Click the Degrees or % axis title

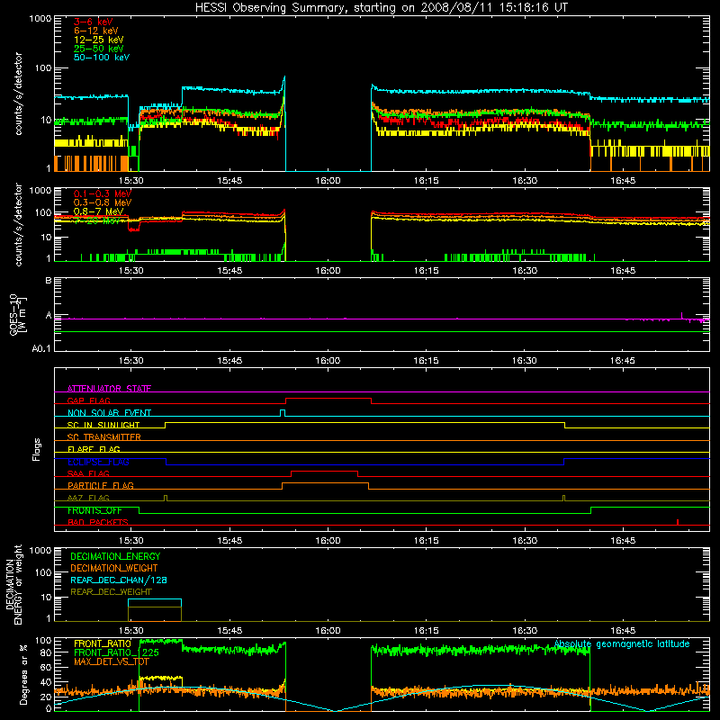tap(23, 674)
